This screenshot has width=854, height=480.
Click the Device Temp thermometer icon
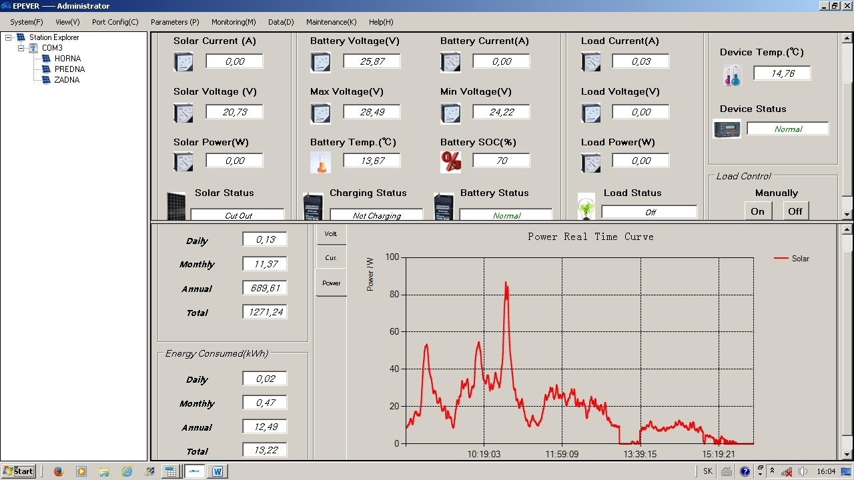coord(733,75)
